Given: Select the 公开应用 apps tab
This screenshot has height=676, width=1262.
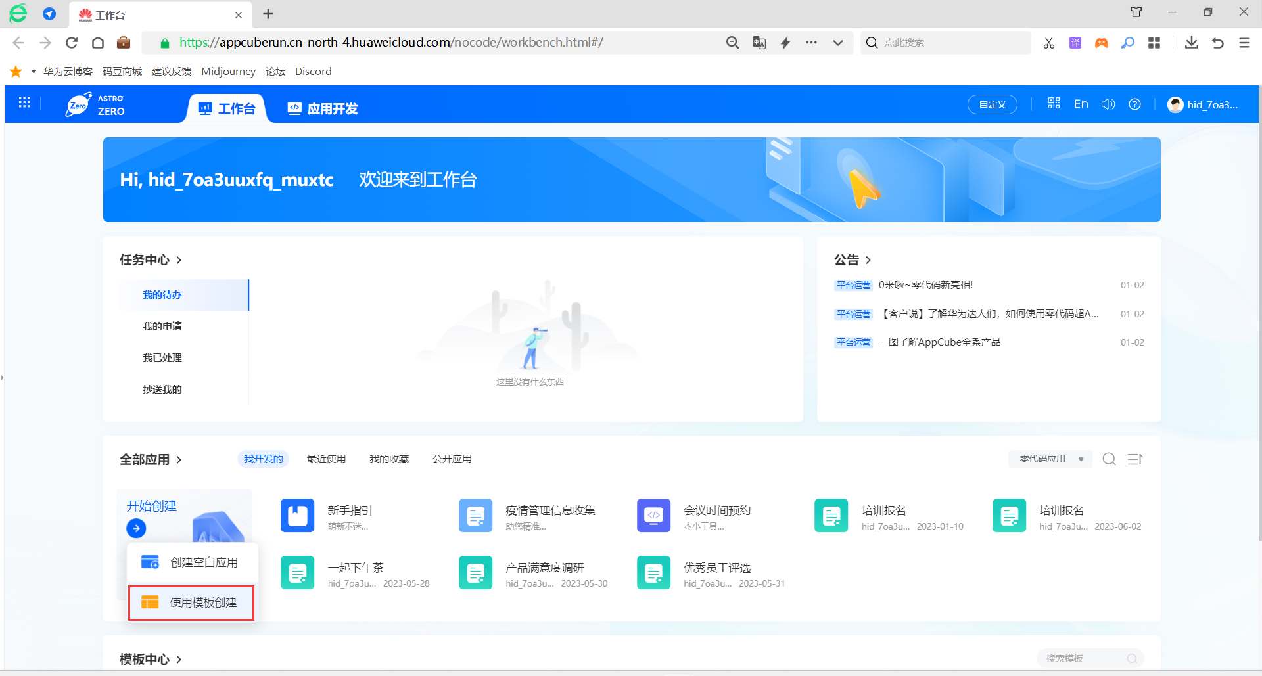Looking at the screenshot, I should coord(452,459).
